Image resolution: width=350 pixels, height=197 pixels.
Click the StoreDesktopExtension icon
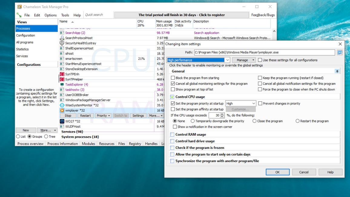(62, 69)
